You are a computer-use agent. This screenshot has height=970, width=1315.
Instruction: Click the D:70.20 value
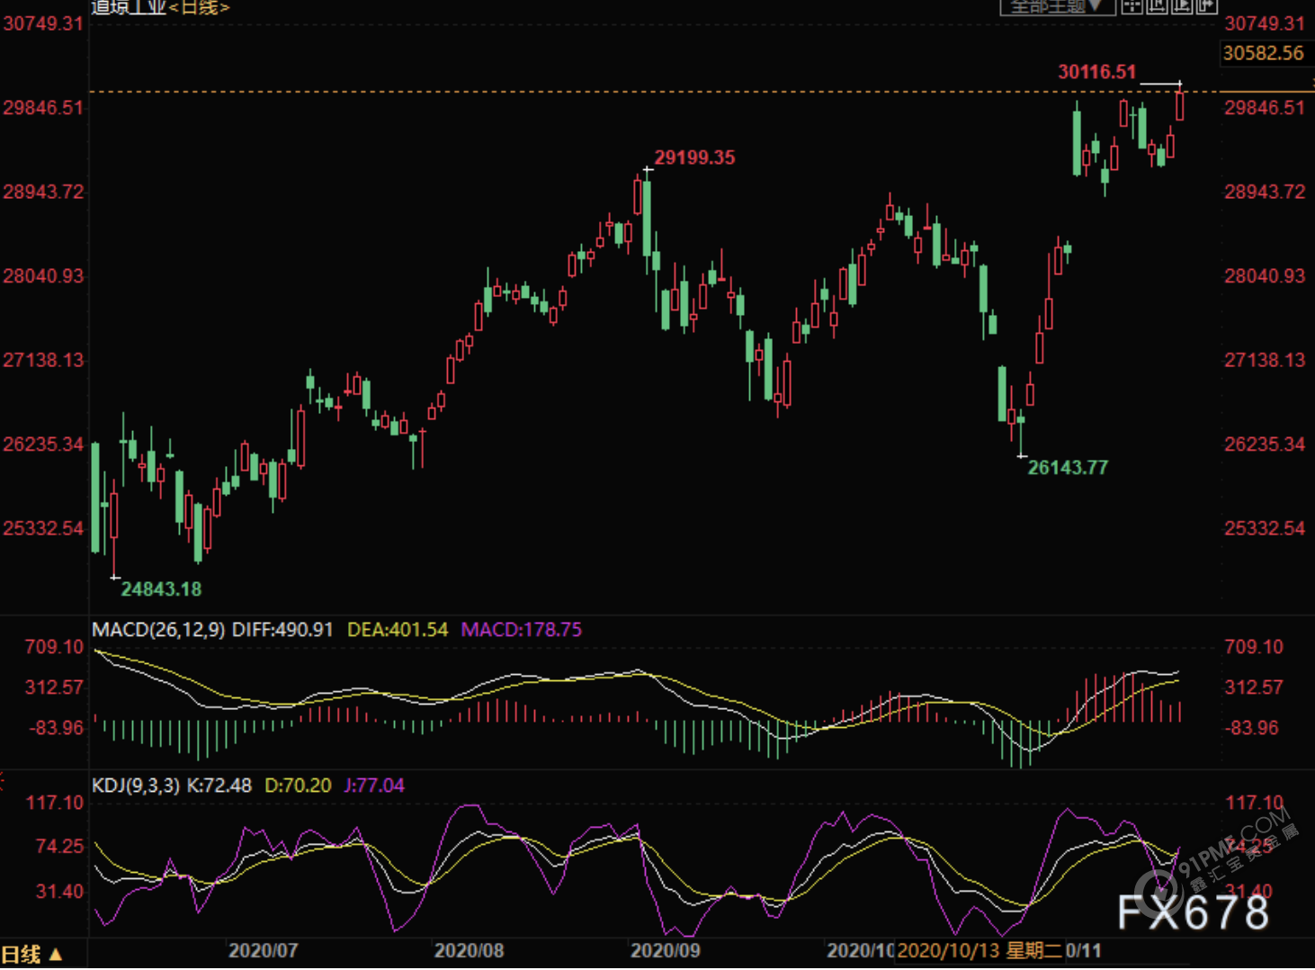[x=298, y=786]
